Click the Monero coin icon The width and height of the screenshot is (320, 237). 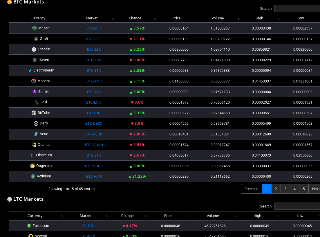(x=34, y=81)
